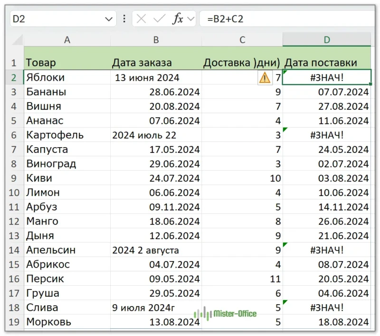Select column A header
This screenshot has height=336, width=380.
pos(67,40)
